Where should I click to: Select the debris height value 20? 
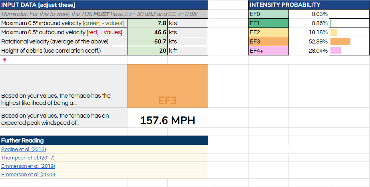click(147, 51)
